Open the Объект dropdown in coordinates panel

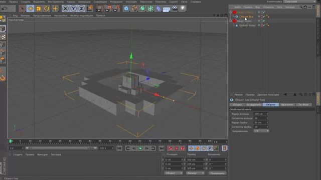coord(174,173)
